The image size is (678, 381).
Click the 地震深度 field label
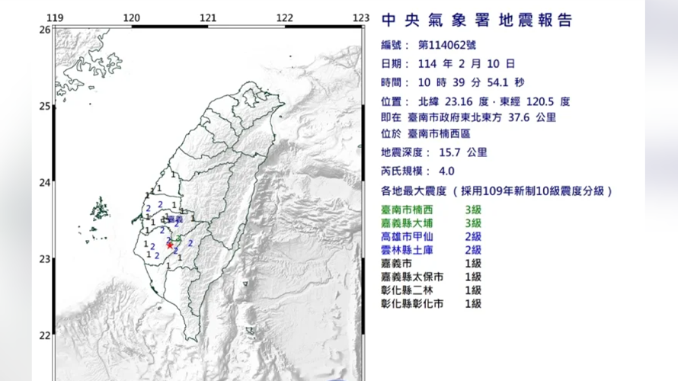click(x=405, y=152)
